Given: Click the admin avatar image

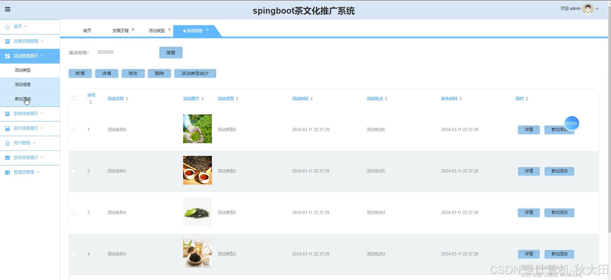Looking at the screenshot, I should coord(588,9).
